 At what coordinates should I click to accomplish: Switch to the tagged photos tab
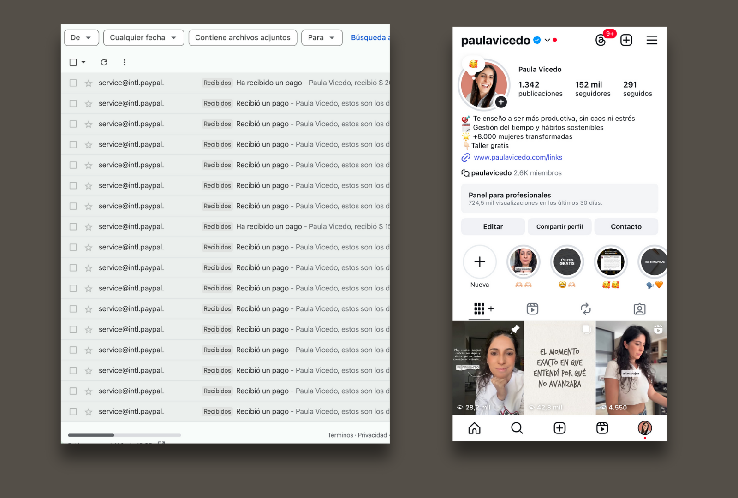[x=639, y=309]
